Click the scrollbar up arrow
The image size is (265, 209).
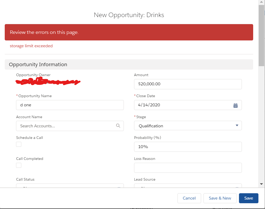[261, 2]
